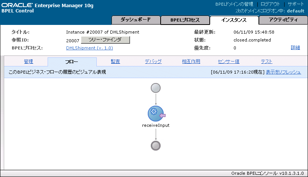Click the receiveInput label text
The width and height of the screenshot is (308, 177).
156,125
